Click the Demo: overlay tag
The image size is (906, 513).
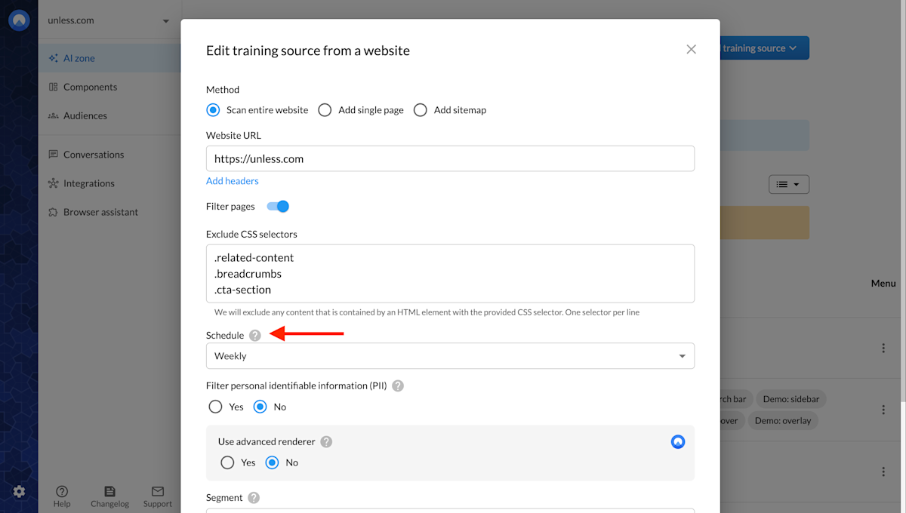[x=782, y=420]
